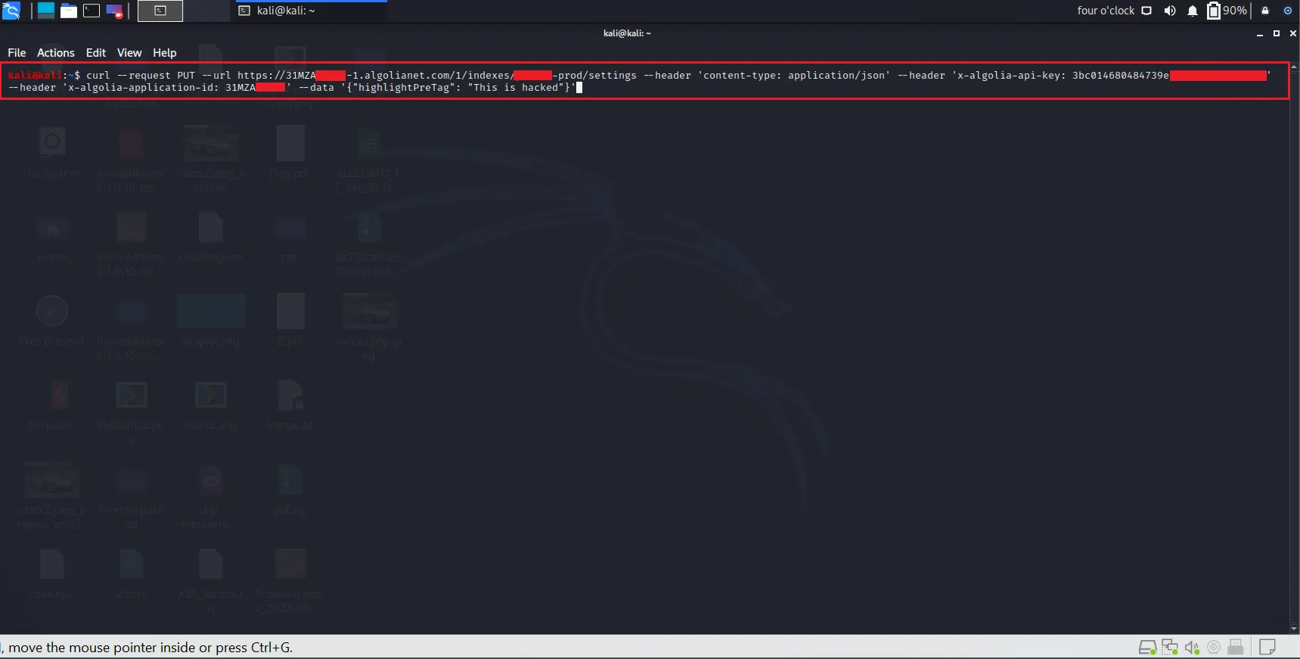Maximize the kali@kali terminal window
This screenshot has width=1300, height=659.
coord(1277,33)
